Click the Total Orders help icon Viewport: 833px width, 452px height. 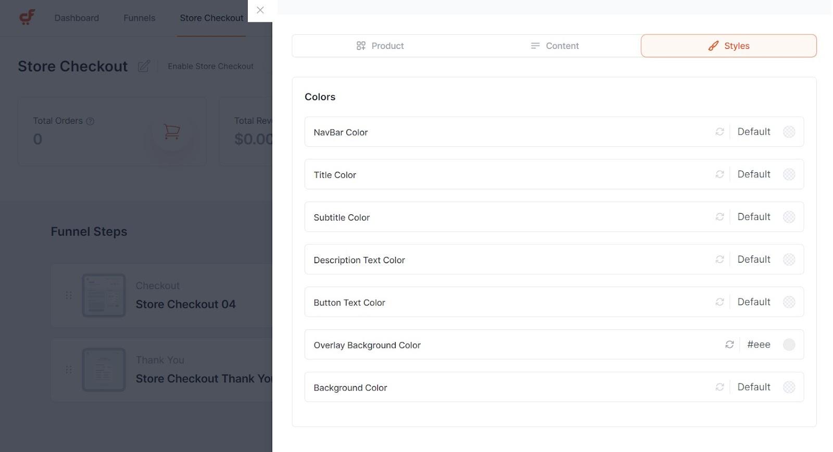point(90,121)
